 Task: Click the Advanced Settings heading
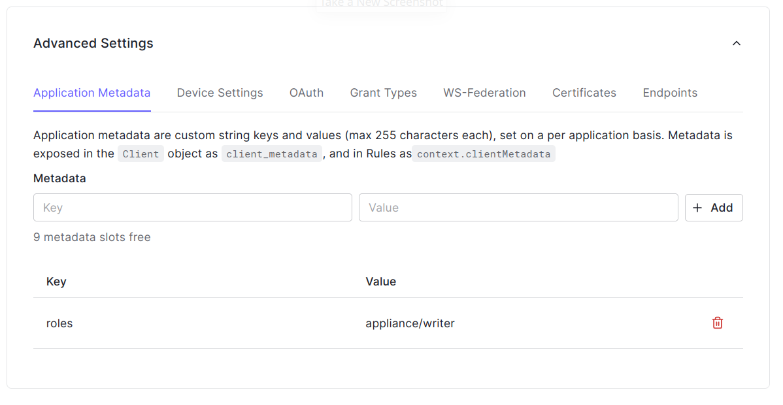pyautogui.click(x=93, y=44)
